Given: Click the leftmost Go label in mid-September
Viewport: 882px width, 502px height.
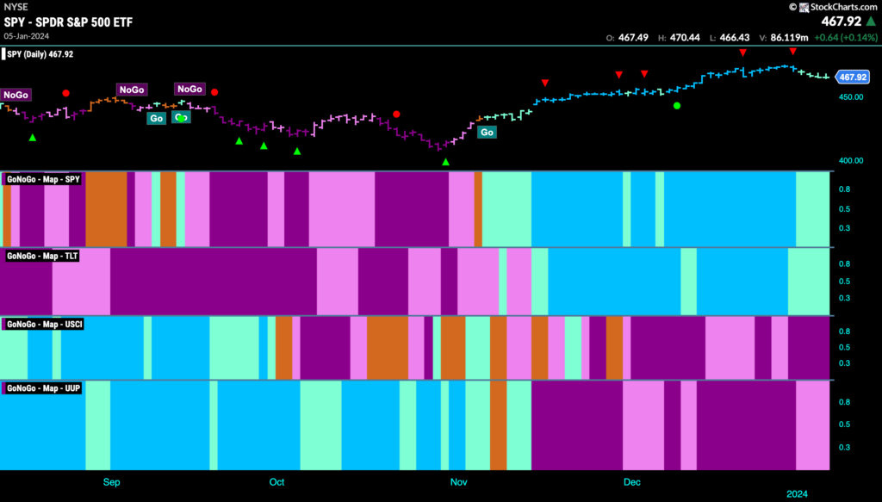Looking at the screenshot, I should tap(157, 118).
